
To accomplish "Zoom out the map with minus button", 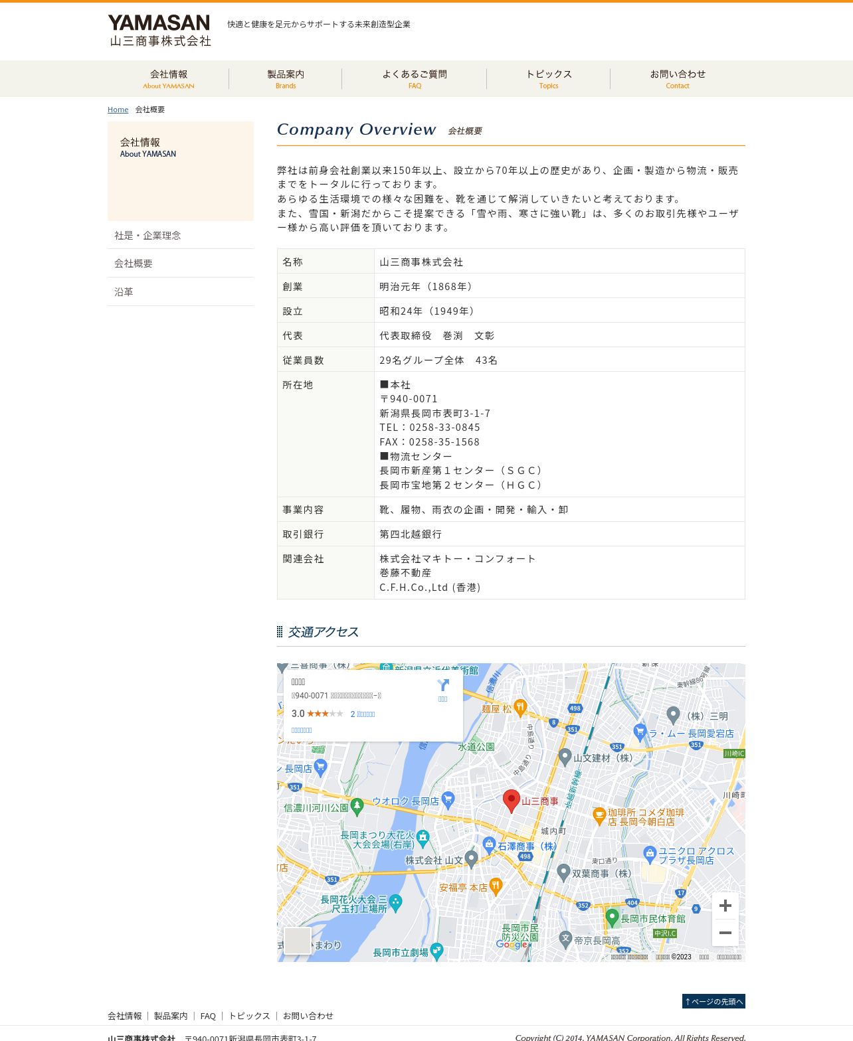I will click(725, 933).
